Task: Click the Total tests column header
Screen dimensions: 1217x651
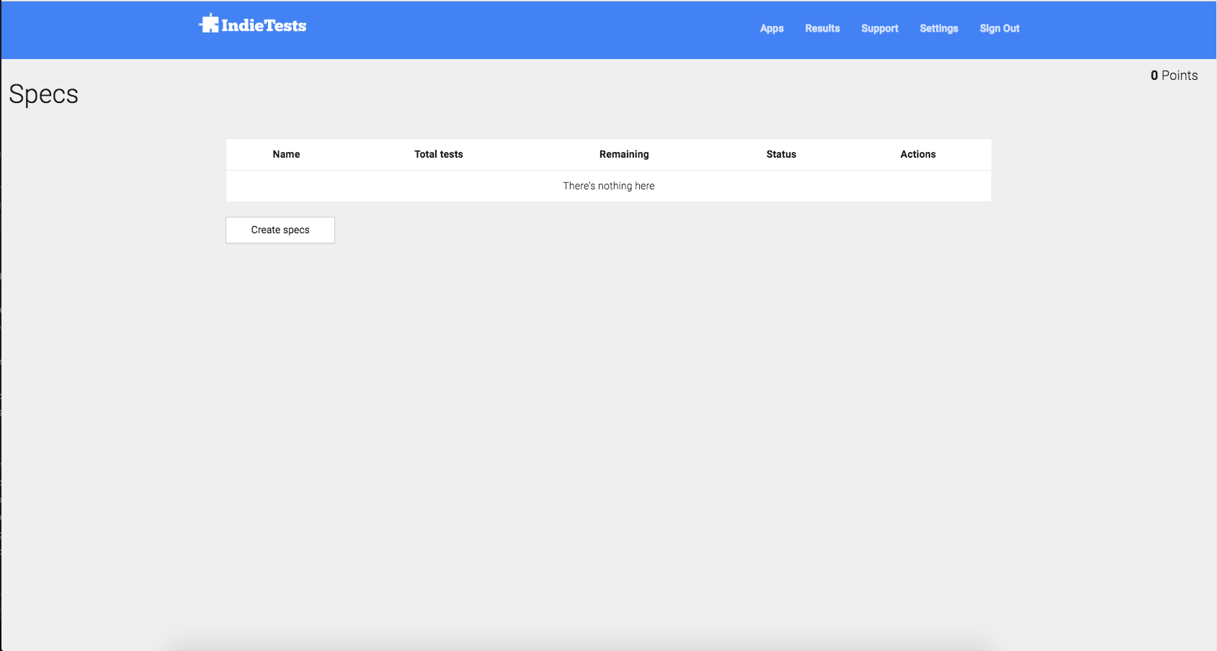Action: click(x=438, y=154)
